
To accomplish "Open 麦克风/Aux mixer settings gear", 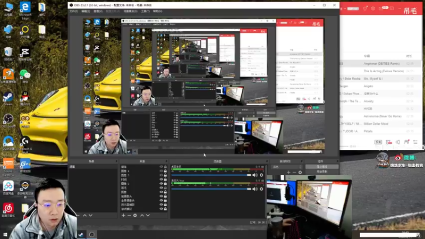I will [261, 189].
